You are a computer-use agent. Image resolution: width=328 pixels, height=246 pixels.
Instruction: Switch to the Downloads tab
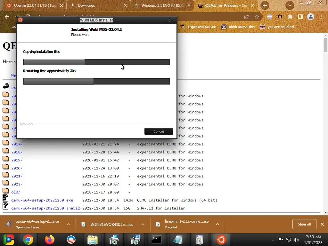(x=86, y=5)
